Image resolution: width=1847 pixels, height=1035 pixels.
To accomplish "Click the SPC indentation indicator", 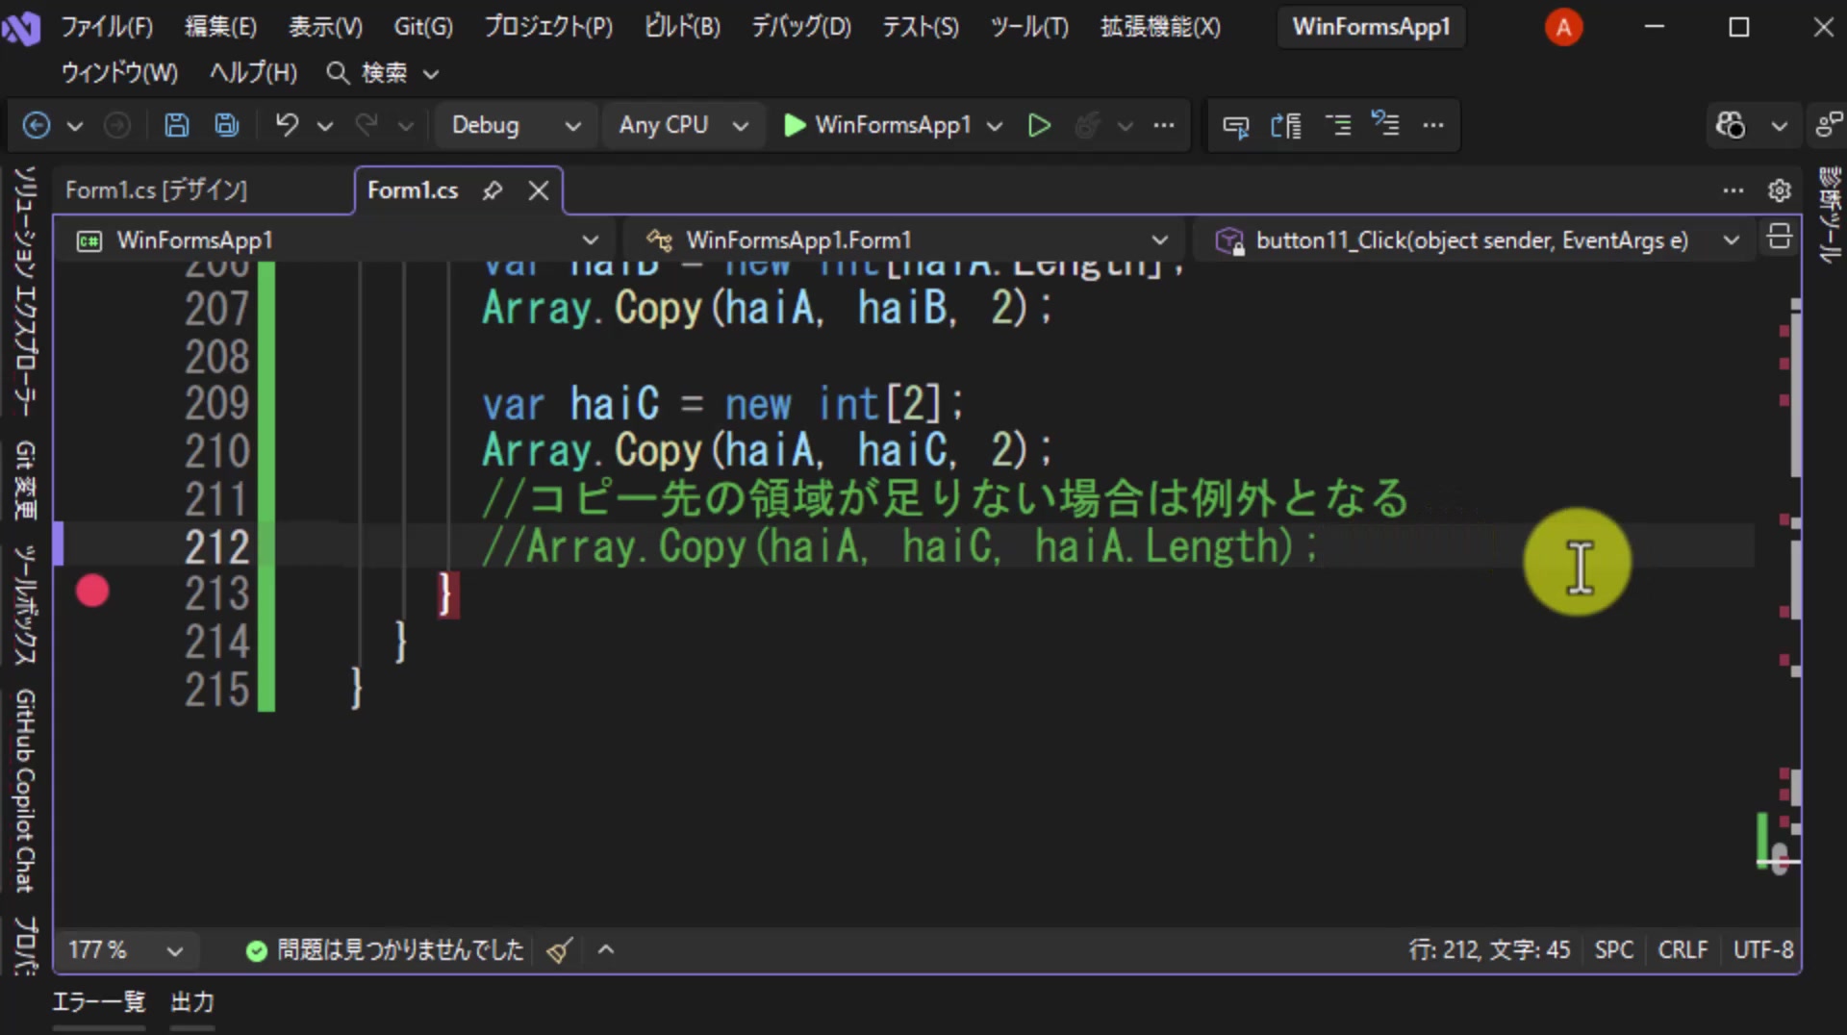I will 1614,950.
